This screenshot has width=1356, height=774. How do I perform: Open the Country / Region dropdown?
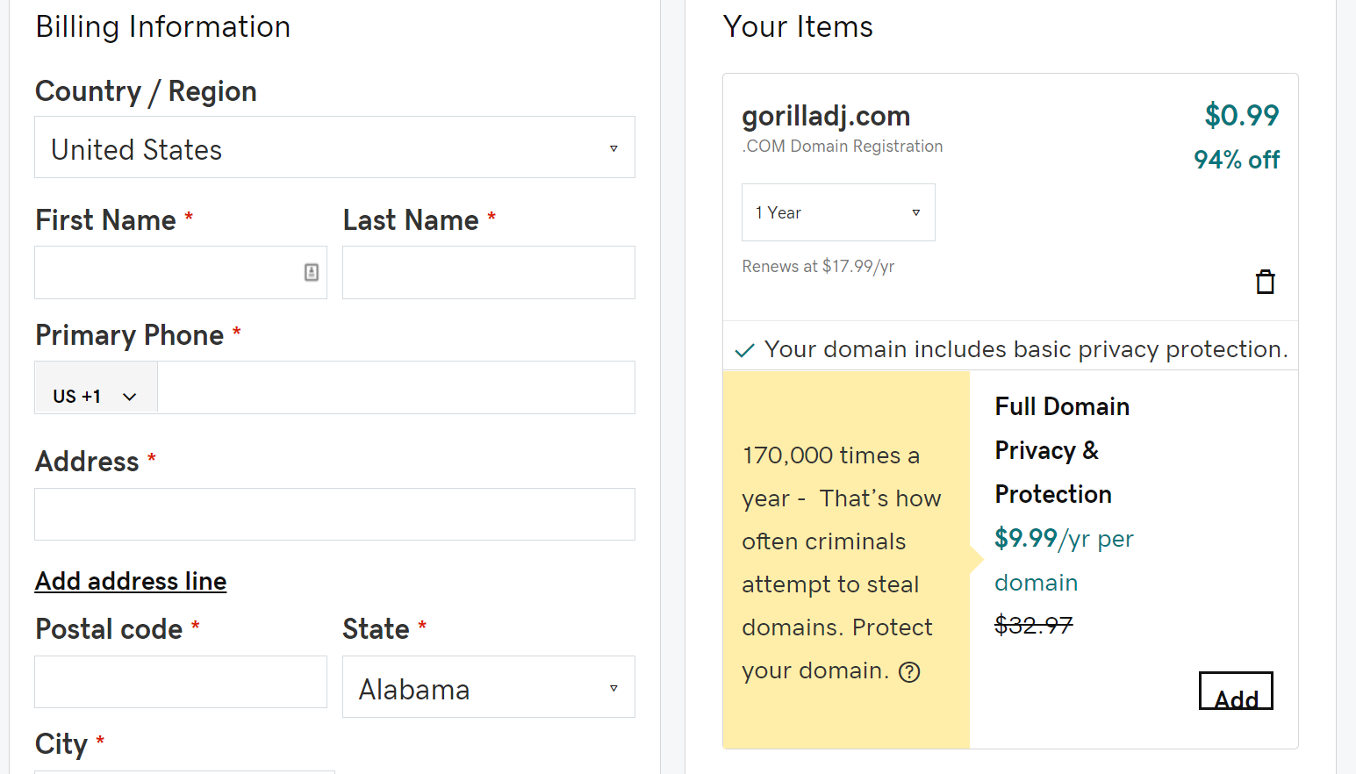[334, 147]
